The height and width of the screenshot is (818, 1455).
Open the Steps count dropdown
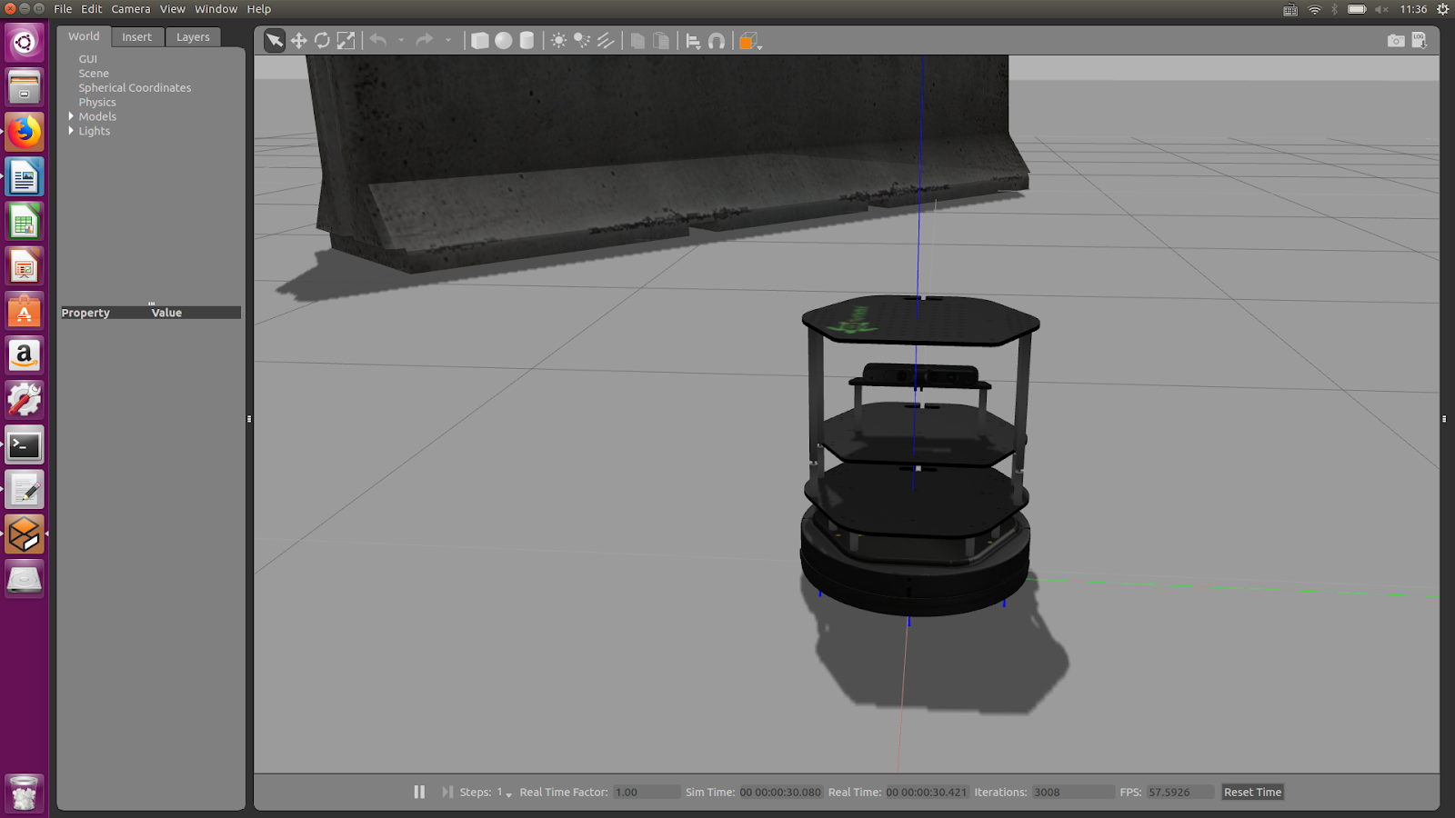coord(504,793)
